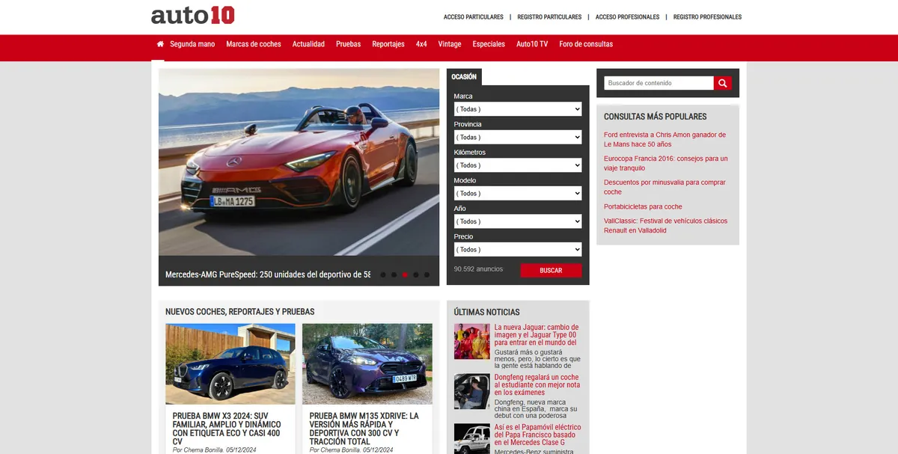Click Nuevos coches, reportajes y pruebas heading
Image resolution: width=898 pixels, height=454 pixels.
(x=240, y=312)
